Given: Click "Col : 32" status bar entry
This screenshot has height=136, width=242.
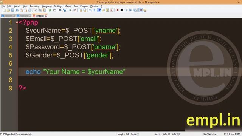Looking at the screenshot, I should [166, 134].
